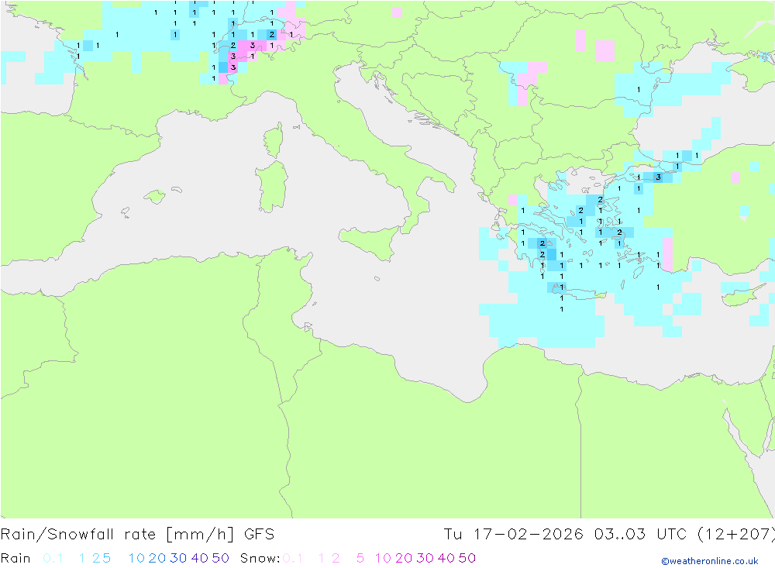This screenshot has height=568, width=775.
Task: Select the Rain 0.1 legend value
Action: tap(53, 558)
